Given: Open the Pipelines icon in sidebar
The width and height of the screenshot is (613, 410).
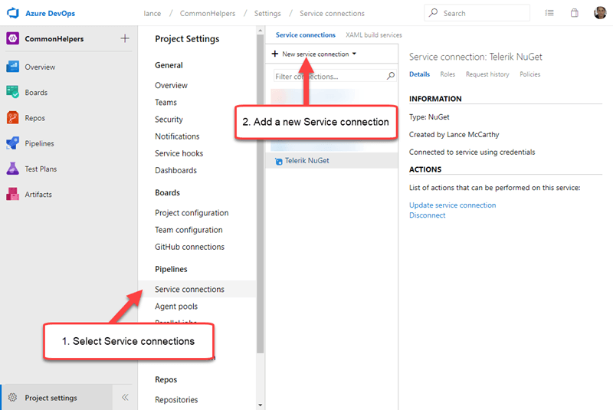Looking at the screenshot, I should click(12, 143).
